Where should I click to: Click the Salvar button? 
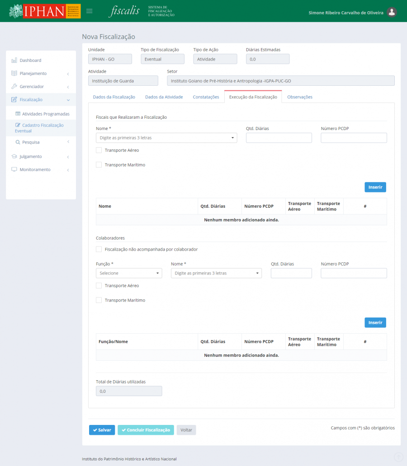pos(102,430)
